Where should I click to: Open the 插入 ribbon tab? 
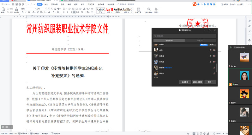coord(46,4)
